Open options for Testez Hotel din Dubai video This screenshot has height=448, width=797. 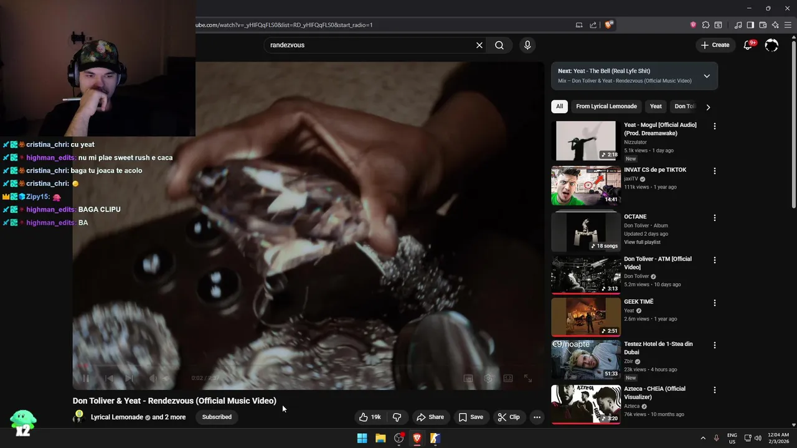pyautogui.click(x=715, y=345)
